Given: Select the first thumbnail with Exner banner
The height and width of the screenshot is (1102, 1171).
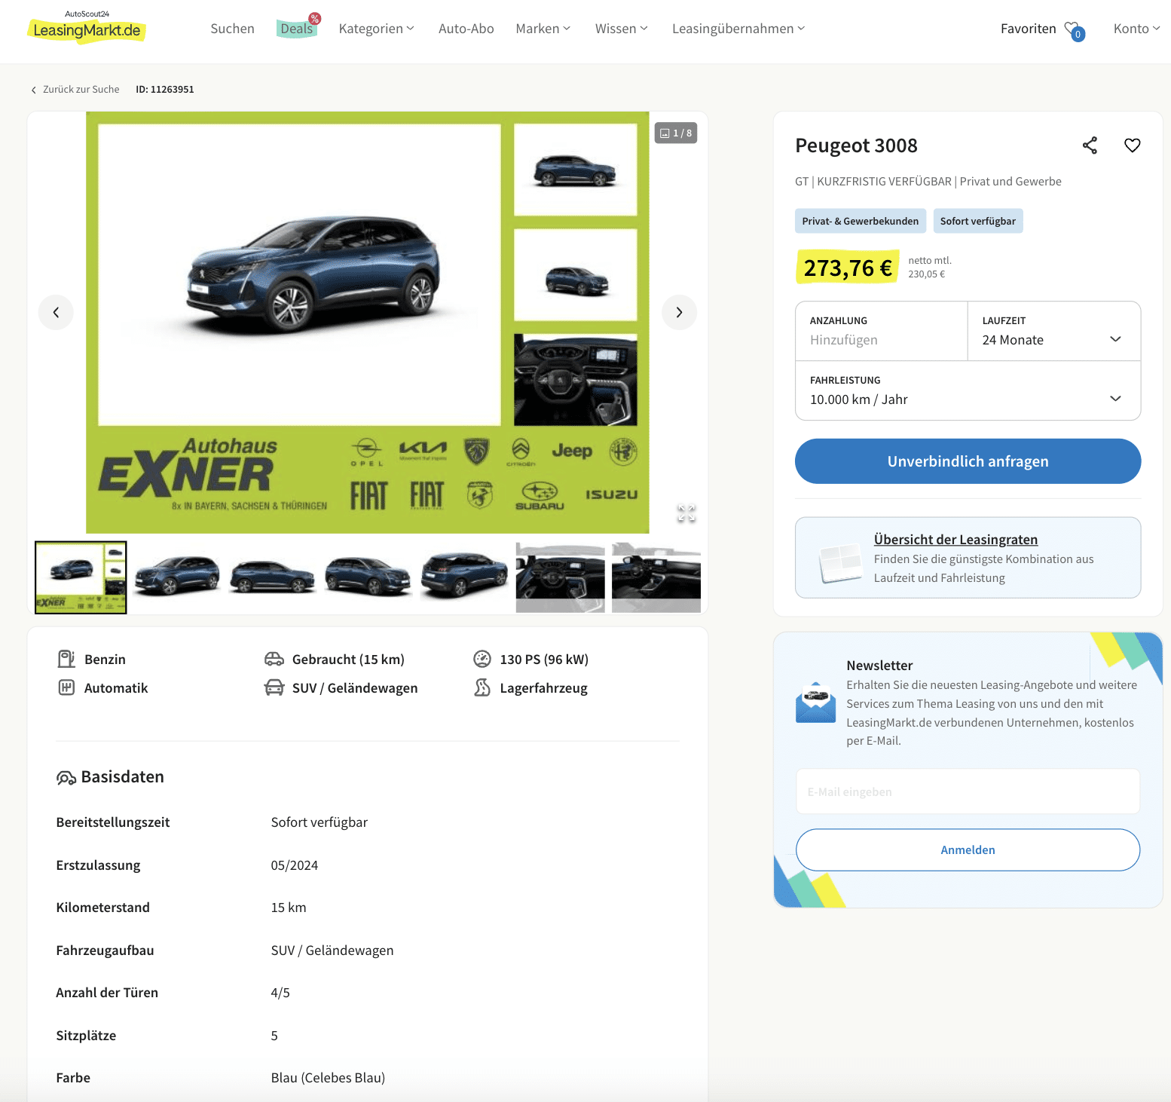Looking at the screenshot, I should pos(81,577).
